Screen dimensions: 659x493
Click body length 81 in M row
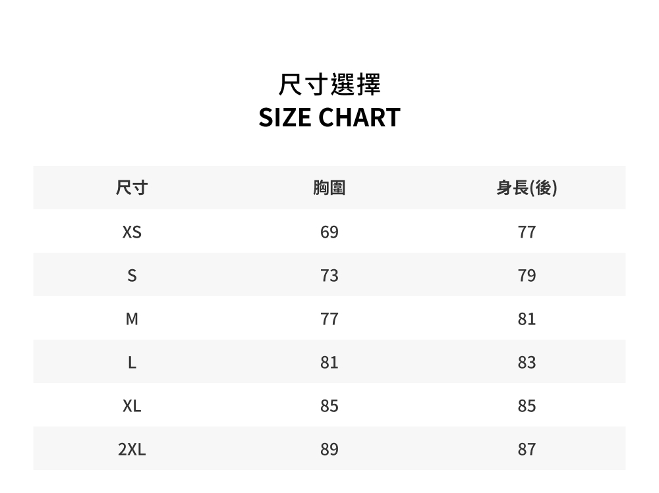[x=527, y=319]
